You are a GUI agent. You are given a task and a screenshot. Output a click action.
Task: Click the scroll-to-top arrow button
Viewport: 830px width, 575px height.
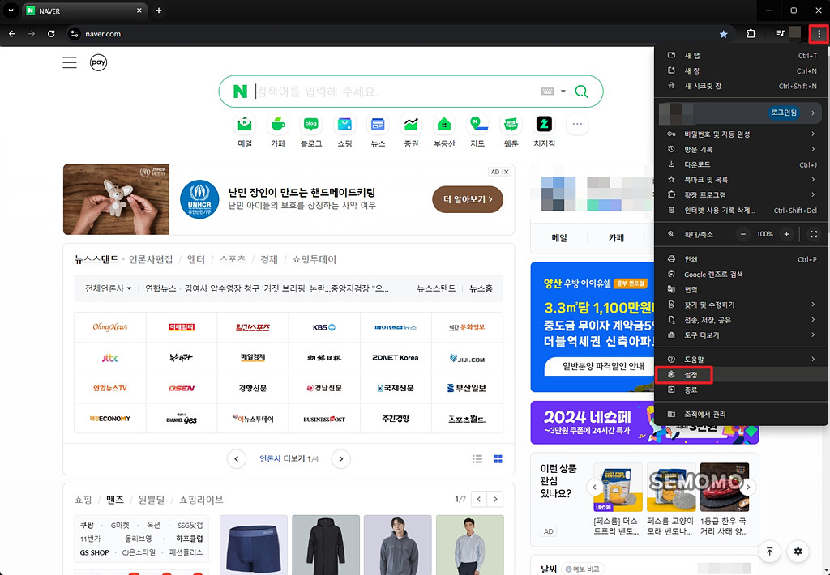point(770,552)
